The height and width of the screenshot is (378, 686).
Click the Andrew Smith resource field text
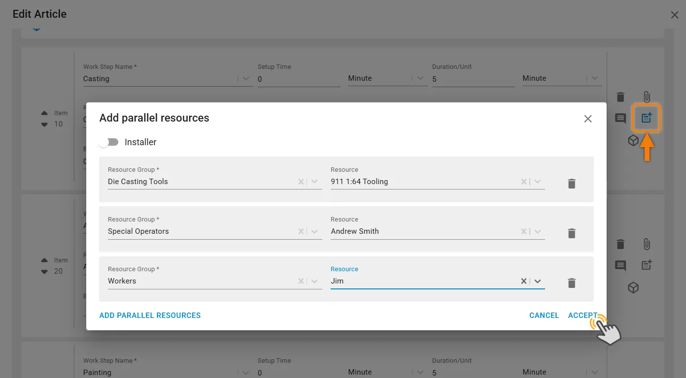355,231
